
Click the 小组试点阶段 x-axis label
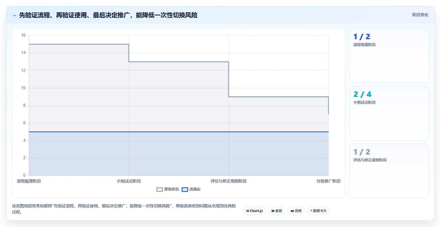tap(129, 181)
